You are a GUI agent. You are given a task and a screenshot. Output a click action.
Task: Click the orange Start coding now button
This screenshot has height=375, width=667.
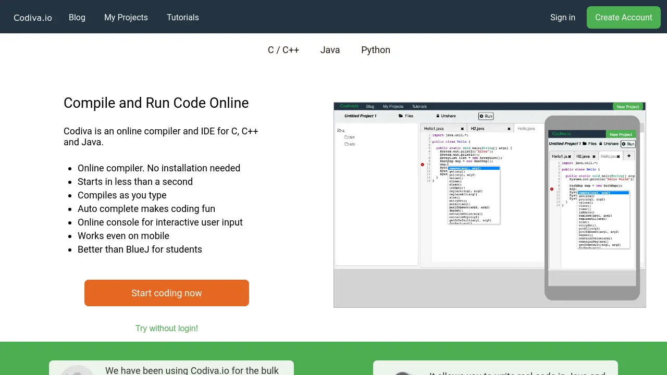coord(167,293)
